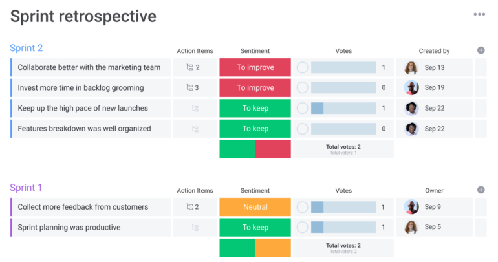Open subitems for marketing team collaboration row
This screenshot has height=262, width=498.
coord(193,67)
